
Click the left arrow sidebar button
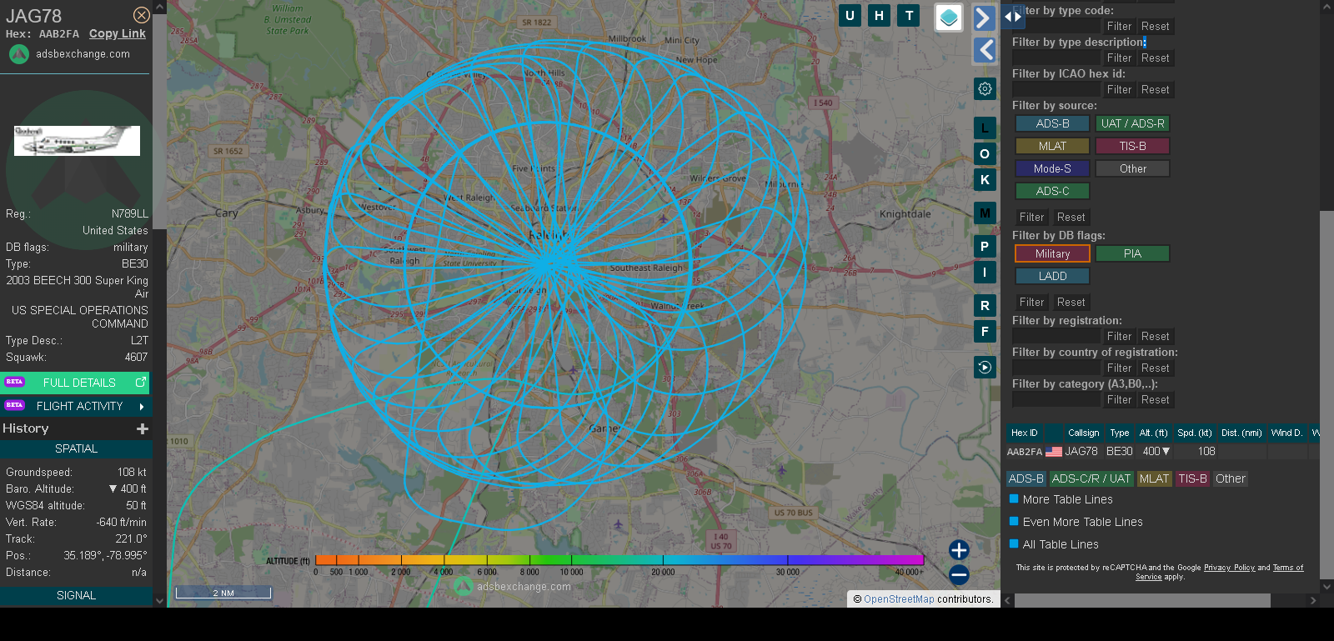click(x=985, y=50)
